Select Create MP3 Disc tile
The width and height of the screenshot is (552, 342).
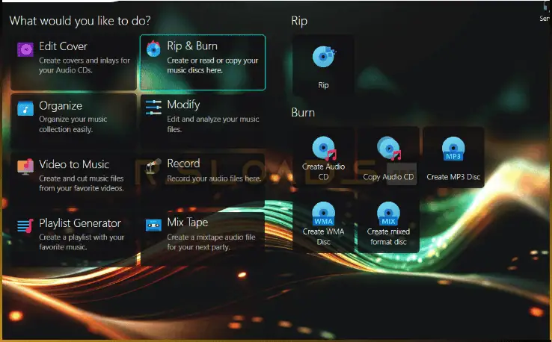click(x=453, y=157)
